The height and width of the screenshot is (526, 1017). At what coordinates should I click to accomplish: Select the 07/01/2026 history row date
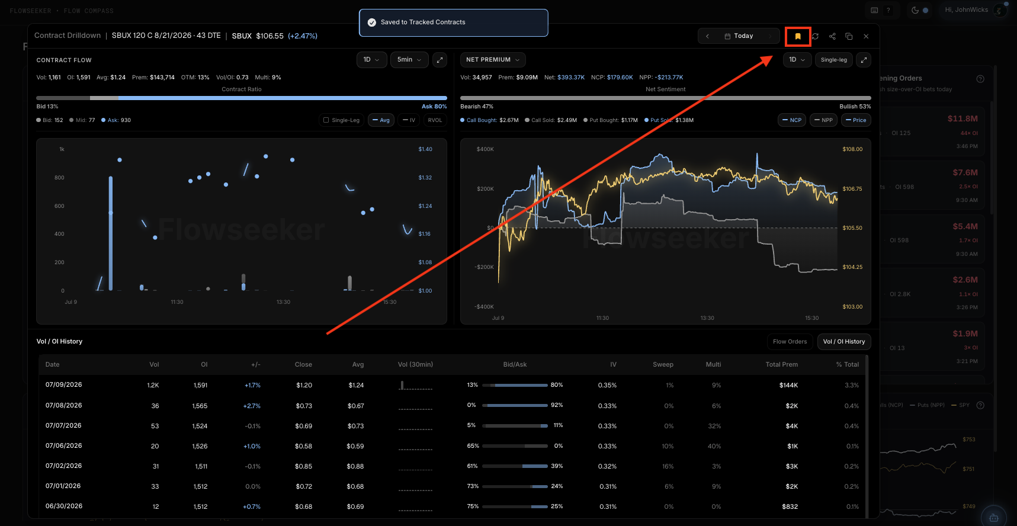point(64,486)
